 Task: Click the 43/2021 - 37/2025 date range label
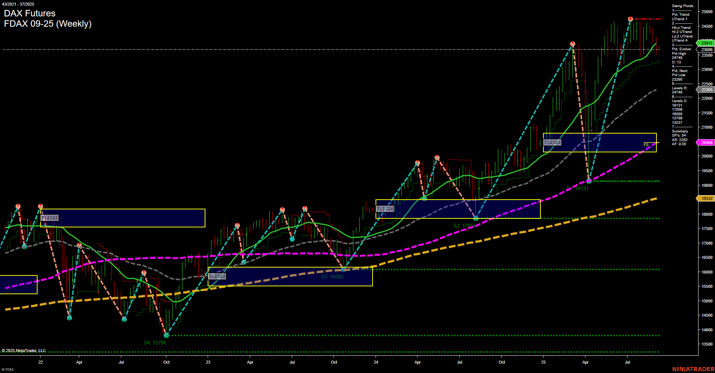18,4
